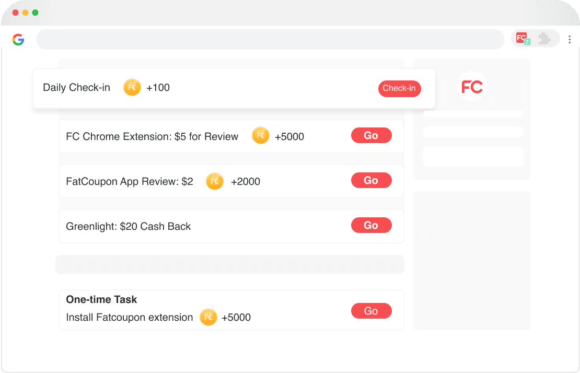The height and width of the screenshot is (373, 580).
Task: Click the coin icon beside Daily Check-in
Action: pyautogui.click(x=132, y=87)
